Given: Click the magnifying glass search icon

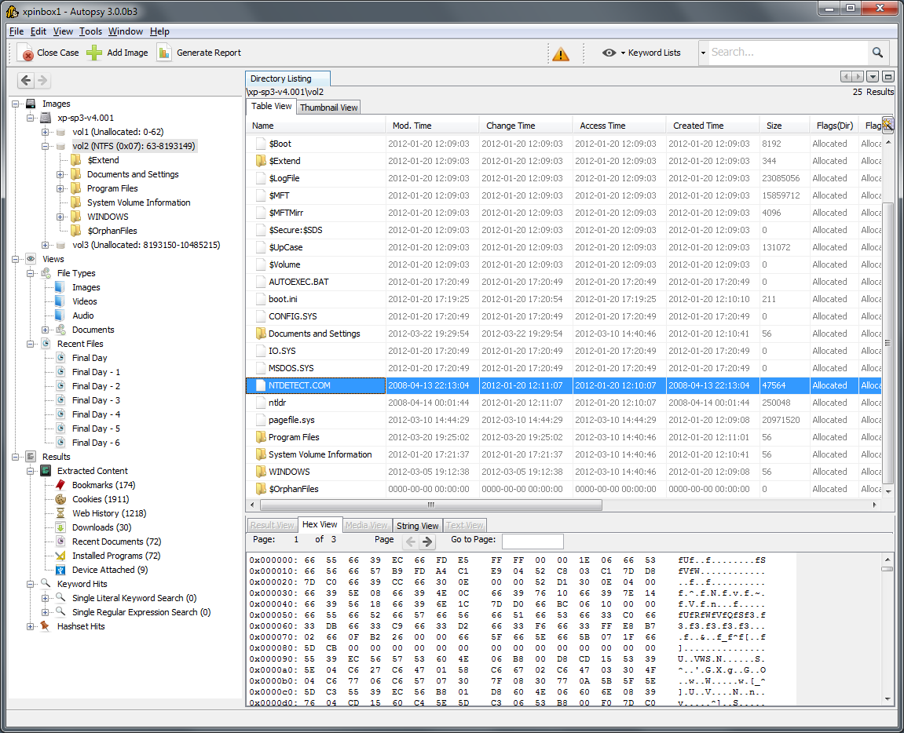Looking at the screenshot, I should coord(877,52).
